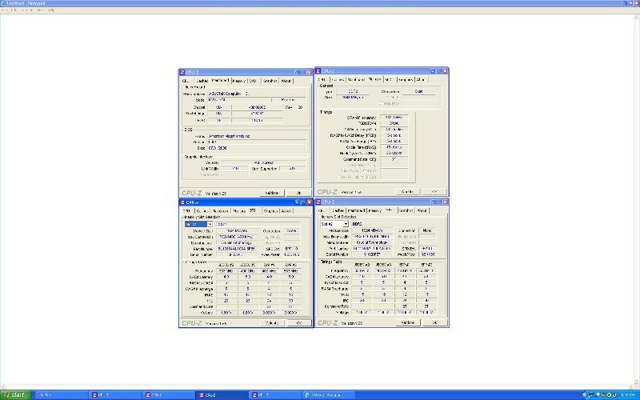
Task: Open Memory tab in the Slot #2 SPD window
Action: coord(374,210)
